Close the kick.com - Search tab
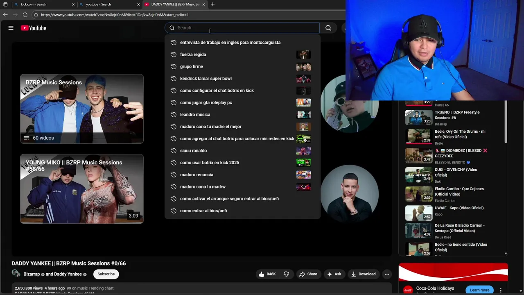Screen dimensions: 524x295 tap(73, 5)
